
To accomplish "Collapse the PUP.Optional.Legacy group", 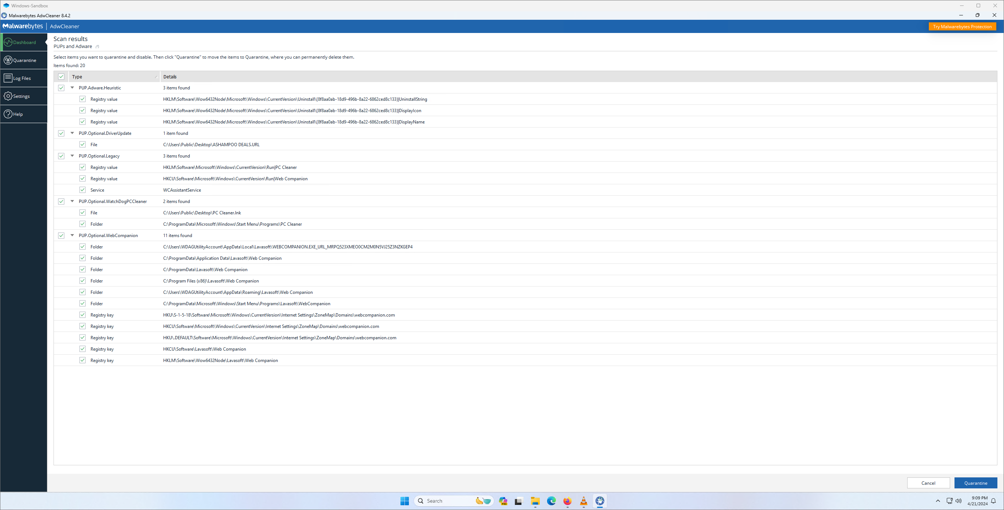I will point(72,156).
